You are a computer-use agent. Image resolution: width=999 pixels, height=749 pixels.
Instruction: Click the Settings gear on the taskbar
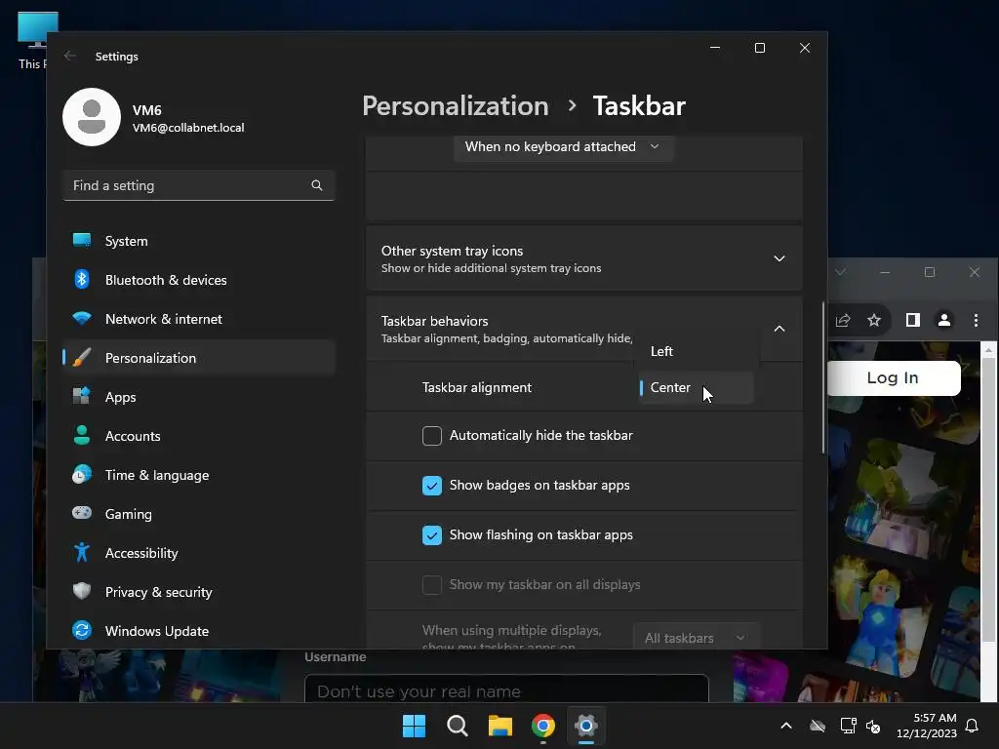point(586,726)
